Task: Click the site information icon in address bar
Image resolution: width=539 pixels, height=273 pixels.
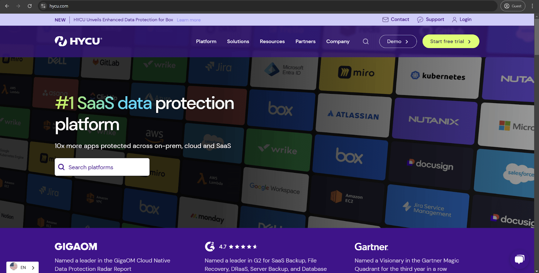Action: coord(43,6)
